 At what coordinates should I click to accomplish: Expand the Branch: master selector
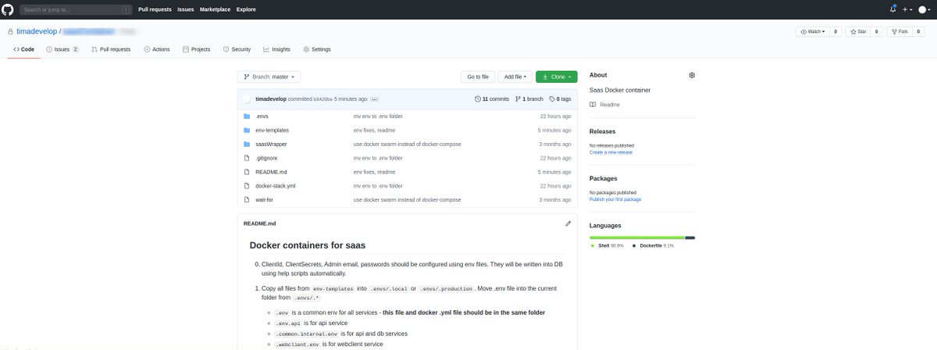[269, 77]
